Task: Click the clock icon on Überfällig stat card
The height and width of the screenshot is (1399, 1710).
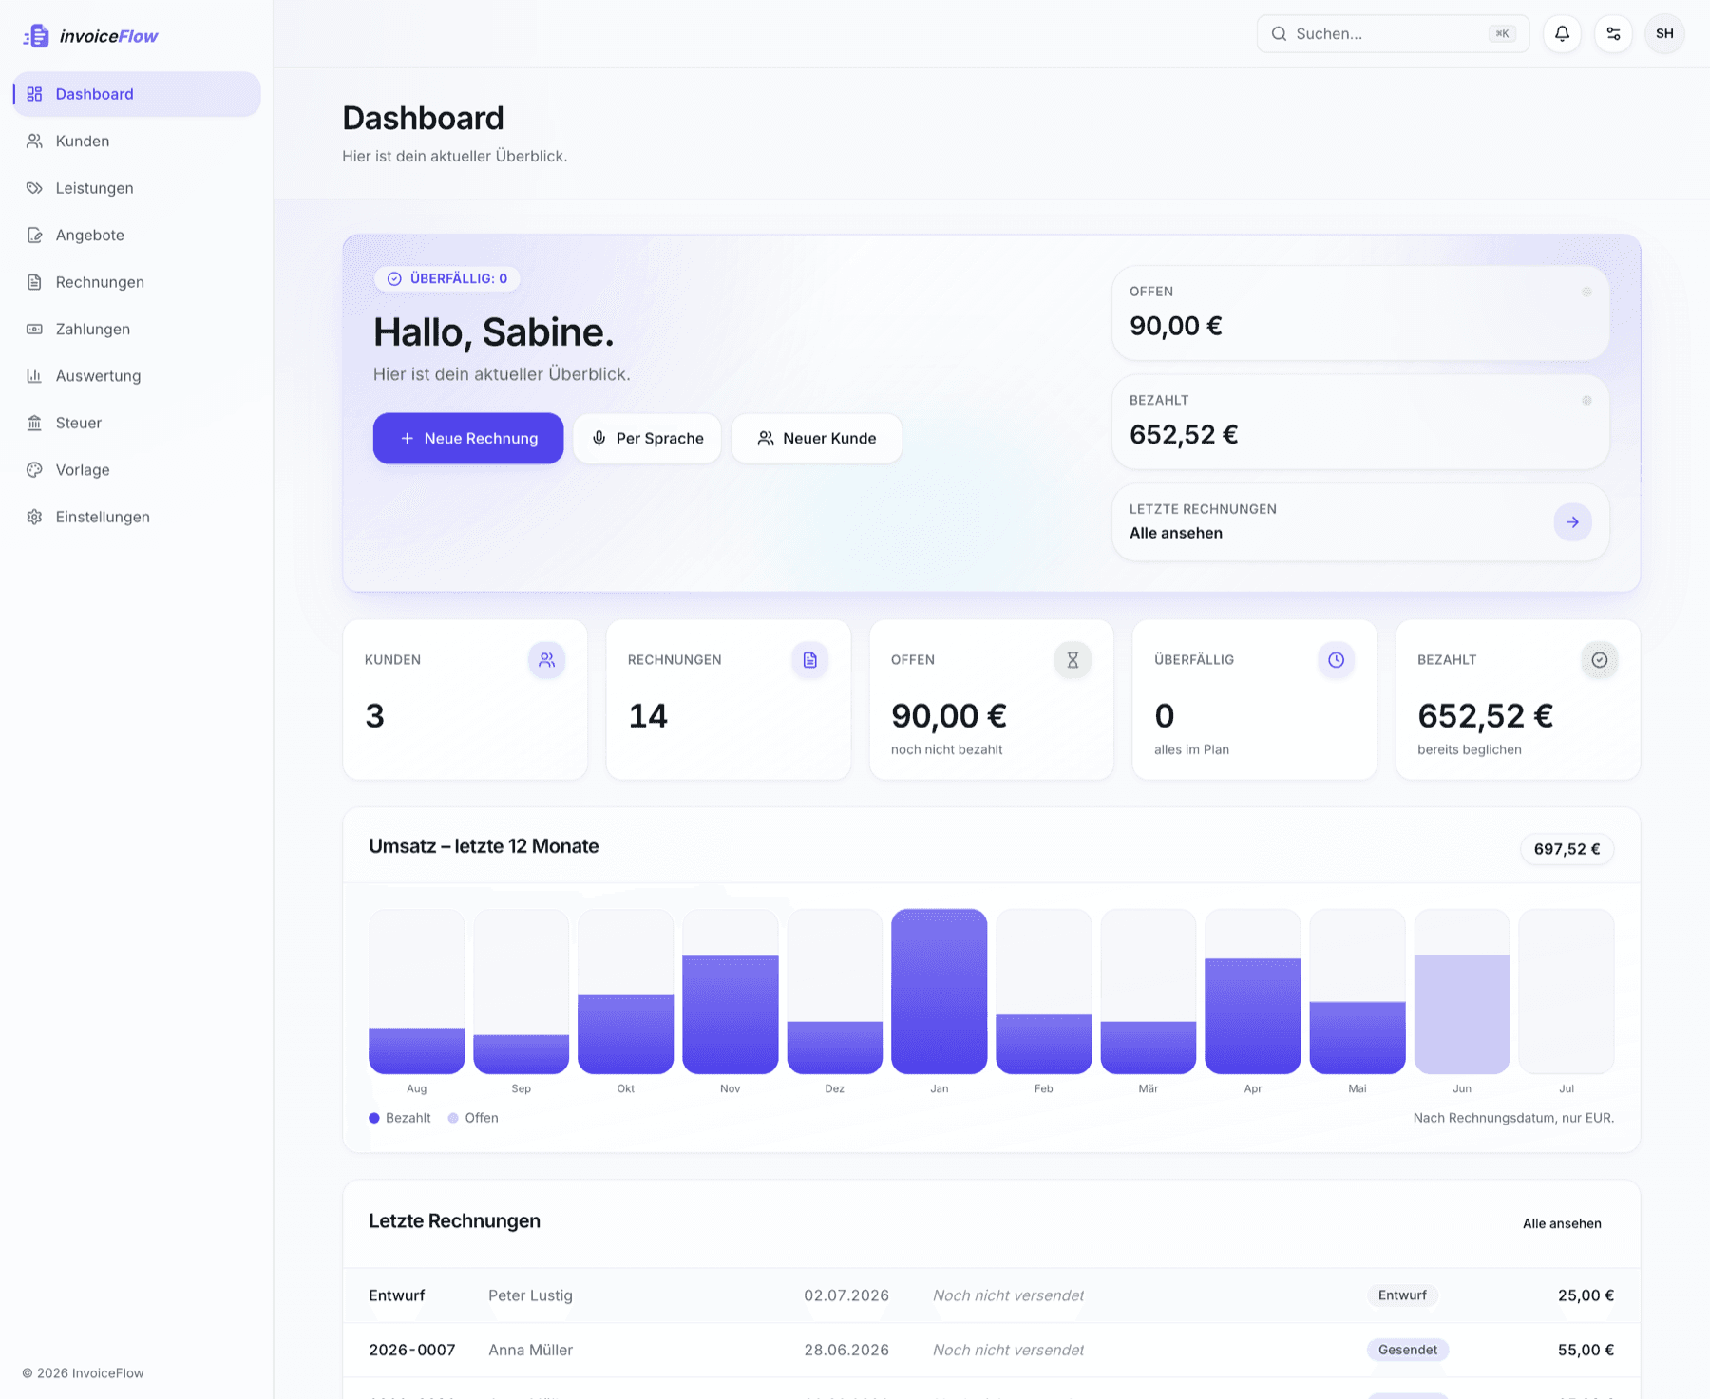Action: pyautogui.click(x=1336, y=659)
